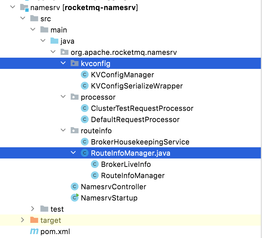262x238 pixels.
Task: Select namesrv [rocketmq-namesrv] module label
Action: click(84, 8)
